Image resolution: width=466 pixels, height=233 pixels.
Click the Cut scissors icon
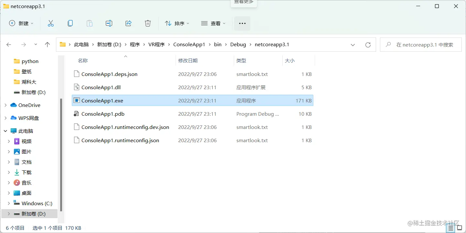click(51, 23)
